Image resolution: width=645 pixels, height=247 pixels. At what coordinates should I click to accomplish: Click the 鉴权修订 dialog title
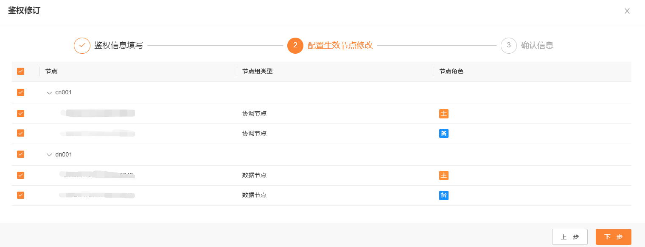point(24,11)
